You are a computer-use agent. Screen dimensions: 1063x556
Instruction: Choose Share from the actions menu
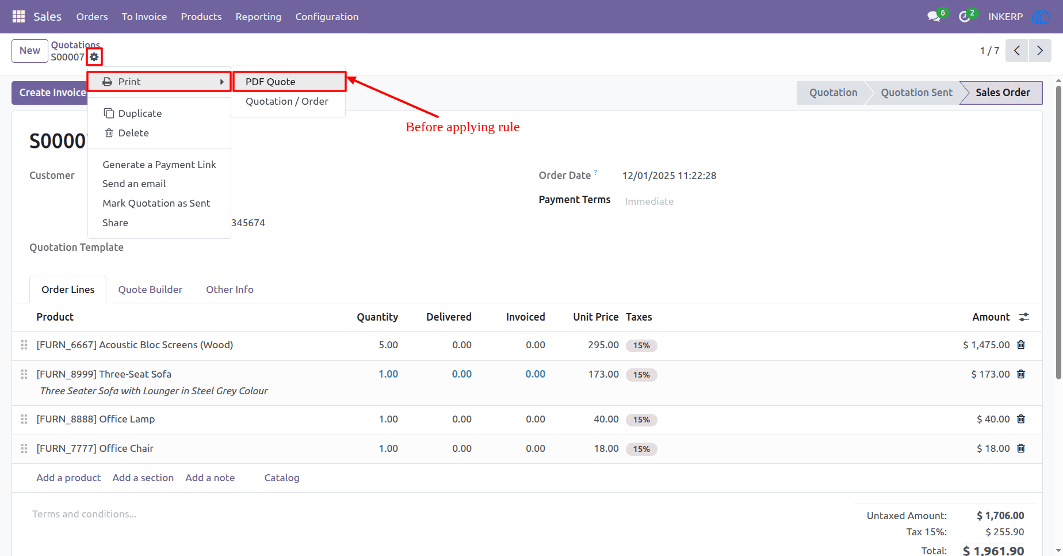tap(159, 223)
